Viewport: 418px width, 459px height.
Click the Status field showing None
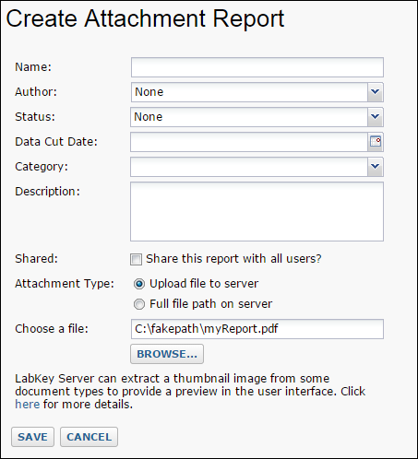click(x=249, y=117)
